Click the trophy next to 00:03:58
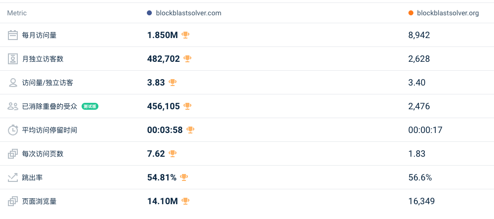Viewport: 494px width, 219px height. [x=190, y=130]
